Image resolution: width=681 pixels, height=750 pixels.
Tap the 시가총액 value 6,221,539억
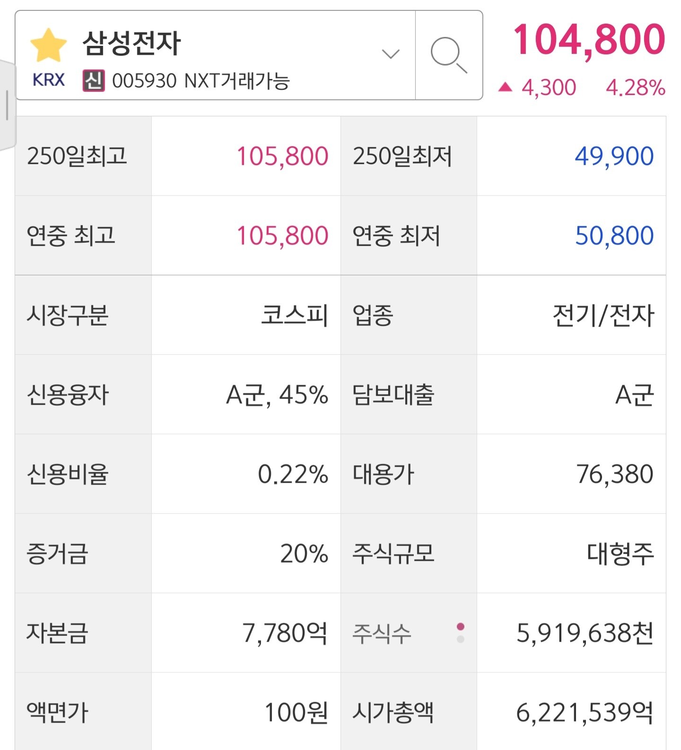[585, 712]
